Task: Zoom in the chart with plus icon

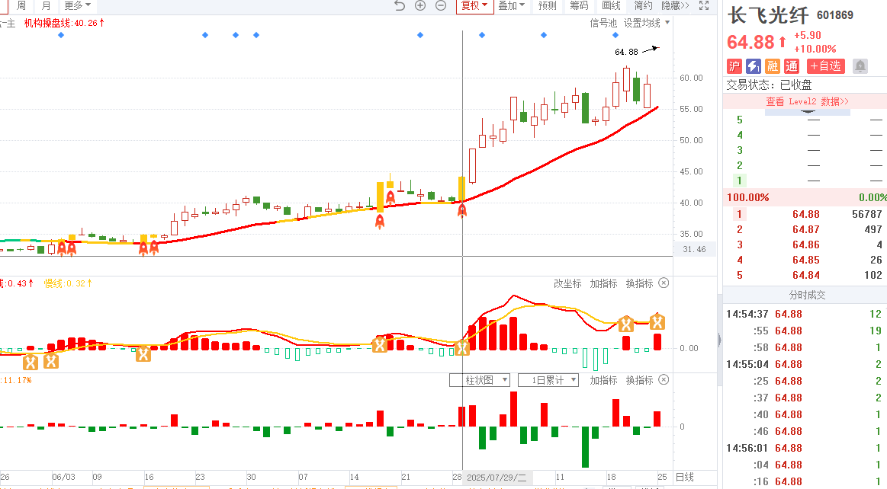Action: point(420,5)
